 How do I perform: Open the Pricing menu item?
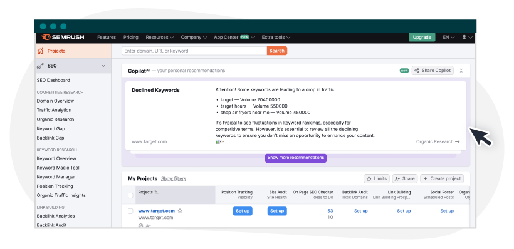(x=131, y=38)
